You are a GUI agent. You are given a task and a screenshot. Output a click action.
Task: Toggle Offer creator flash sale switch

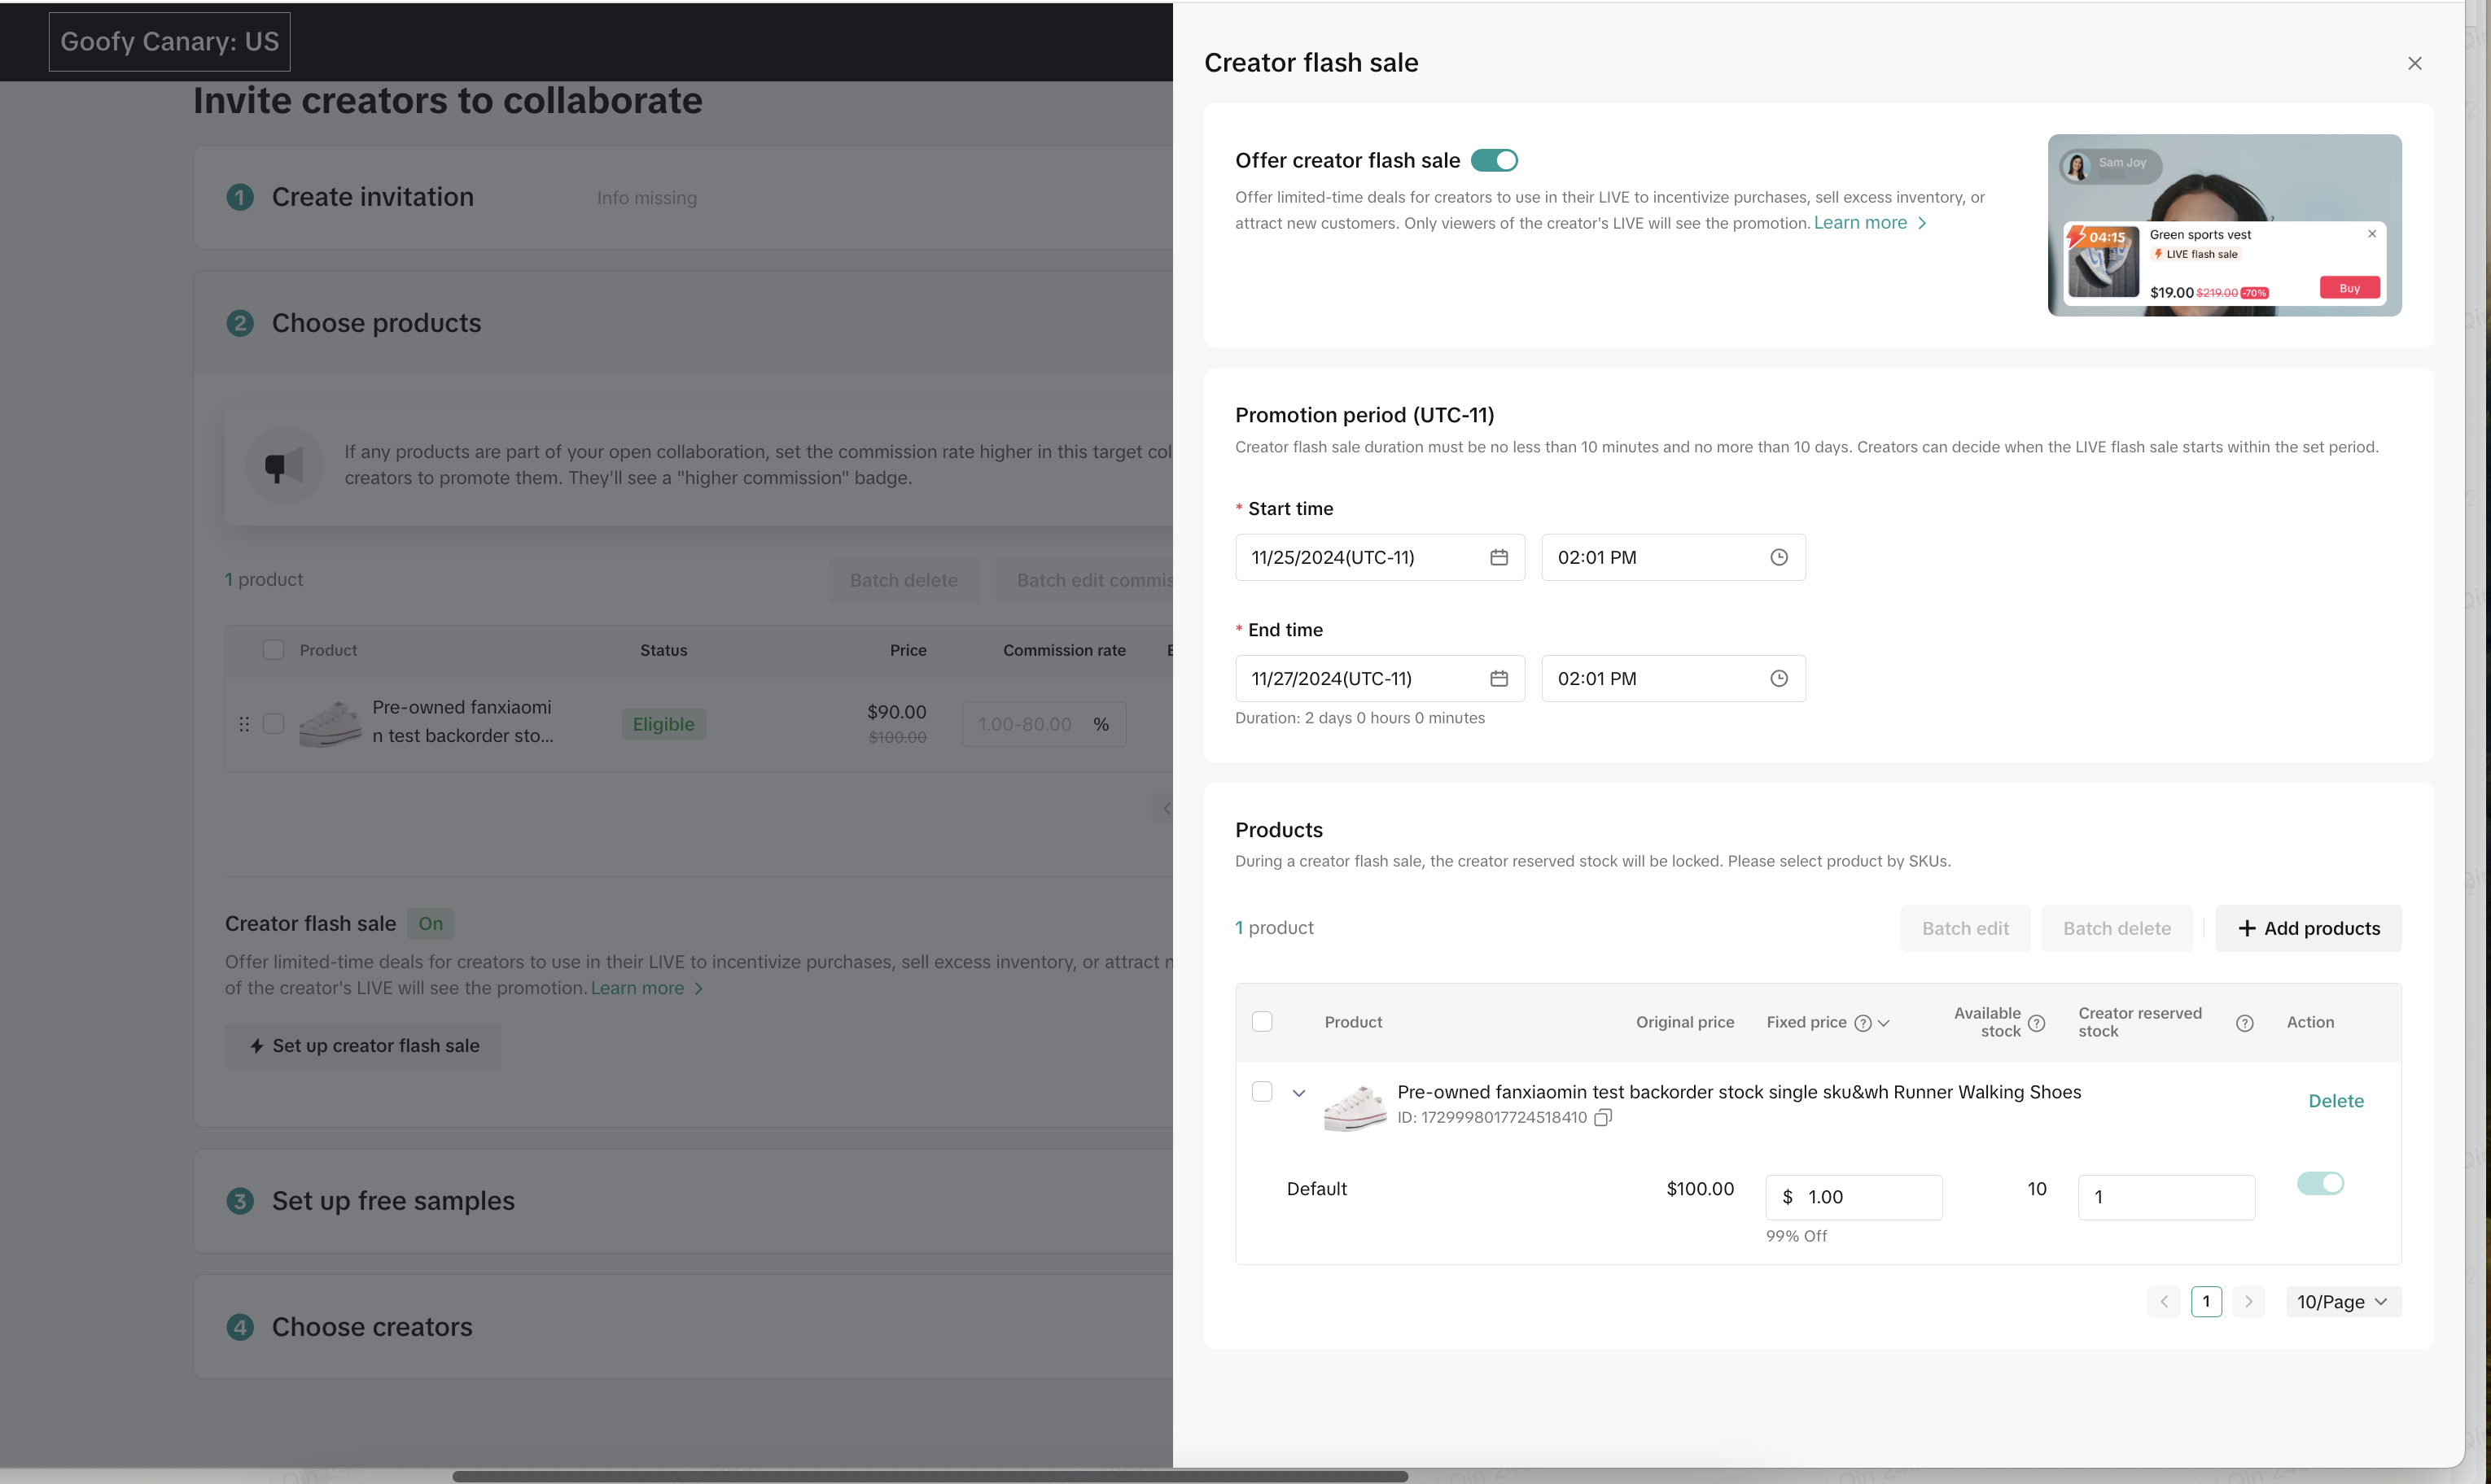pyautogui.click(x=1494, y=160)
